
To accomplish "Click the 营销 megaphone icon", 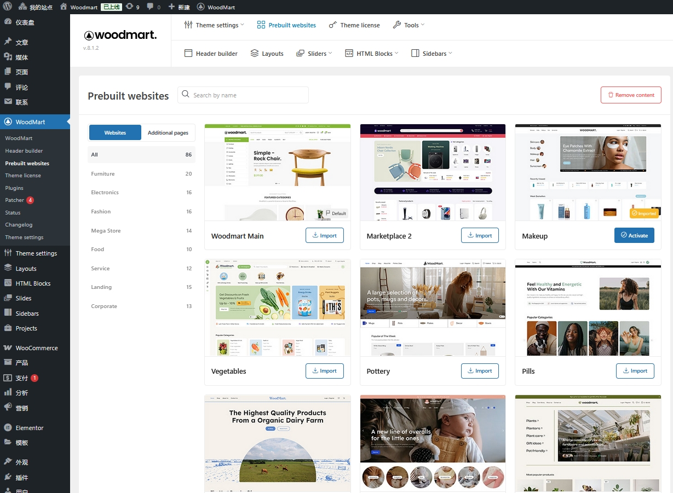I will point(8,408).
